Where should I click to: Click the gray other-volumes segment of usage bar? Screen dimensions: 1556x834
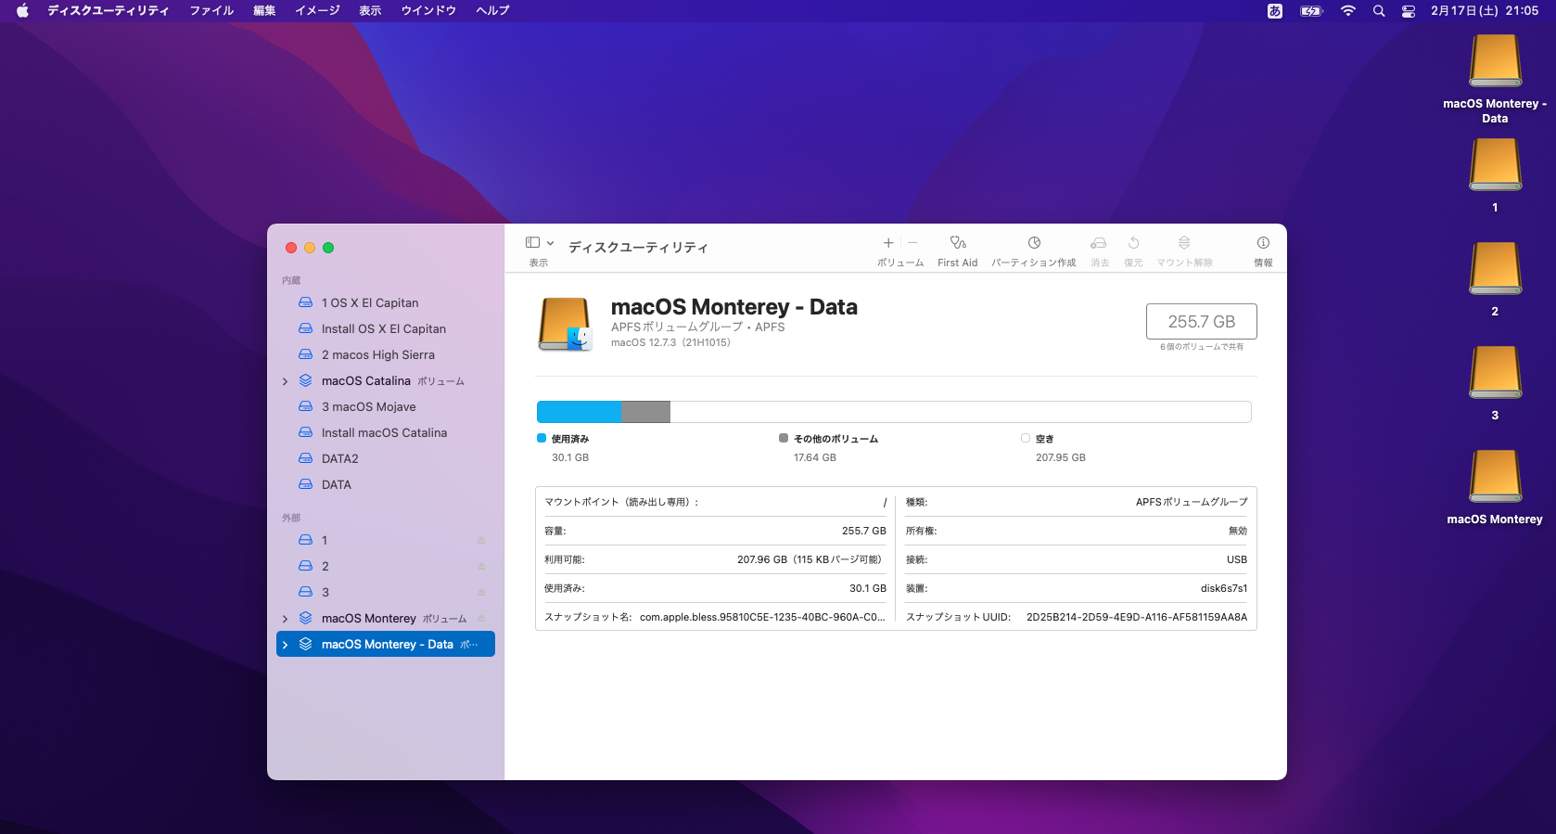coord(645,412)
